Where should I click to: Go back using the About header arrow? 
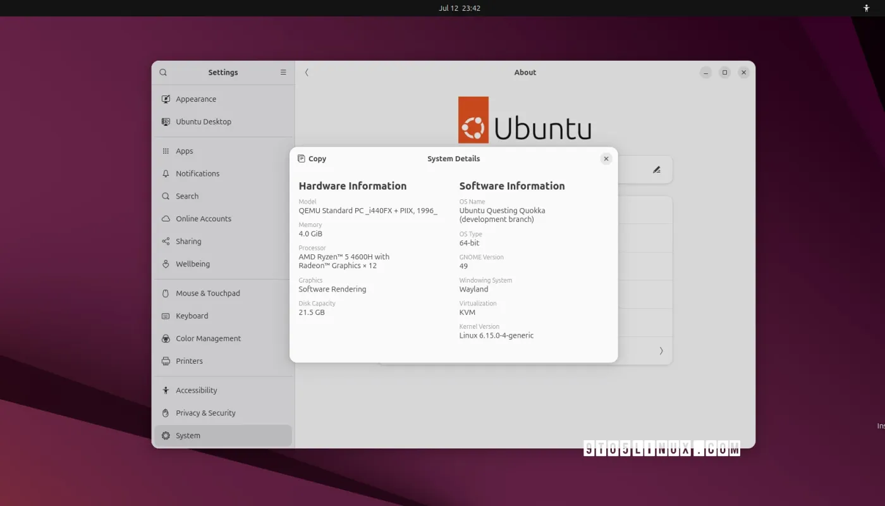tap(307, 73)
